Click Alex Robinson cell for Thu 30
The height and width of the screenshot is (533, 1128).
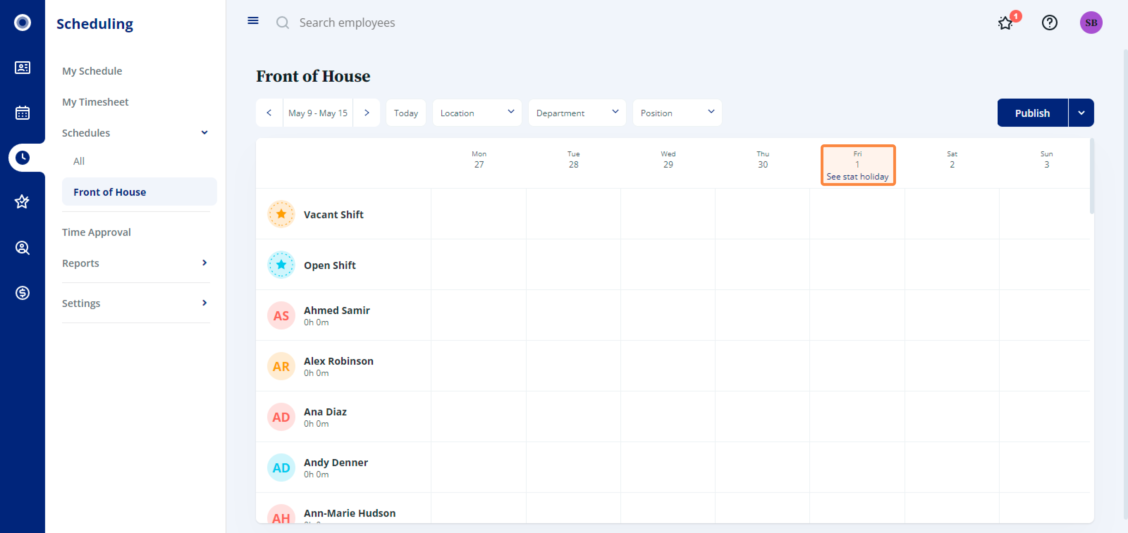[x=762, y=366]
